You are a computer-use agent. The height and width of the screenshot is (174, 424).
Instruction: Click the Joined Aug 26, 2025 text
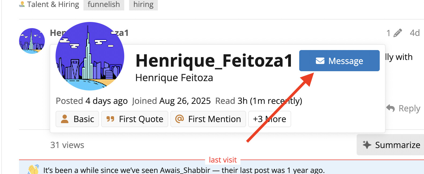(x=171, y=101)
